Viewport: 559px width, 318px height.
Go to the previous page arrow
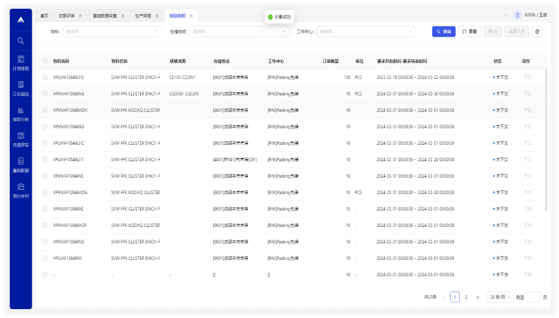pos(444,297)
